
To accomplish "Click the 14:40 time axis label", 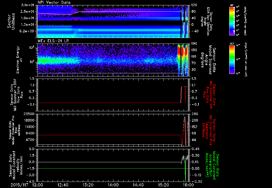I will click(138, 185).
